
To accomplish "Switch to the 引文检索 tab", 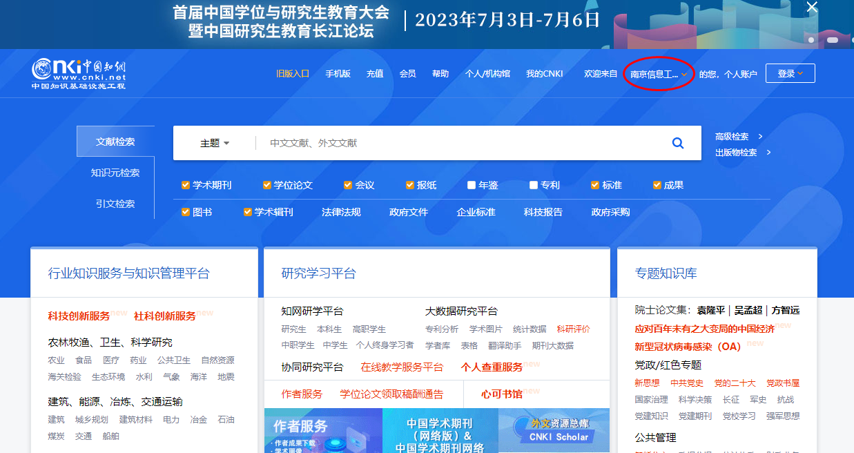I will coord(115,204).
